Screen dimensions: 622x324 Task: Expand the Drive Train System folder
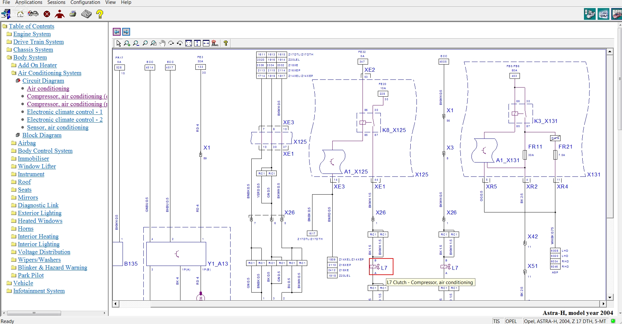[9, 42]
